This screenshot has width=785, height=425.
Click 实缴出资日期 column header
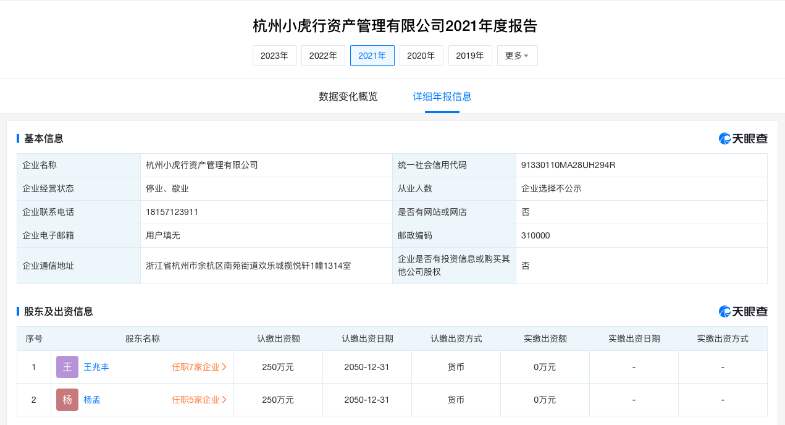tap(634, 339)
